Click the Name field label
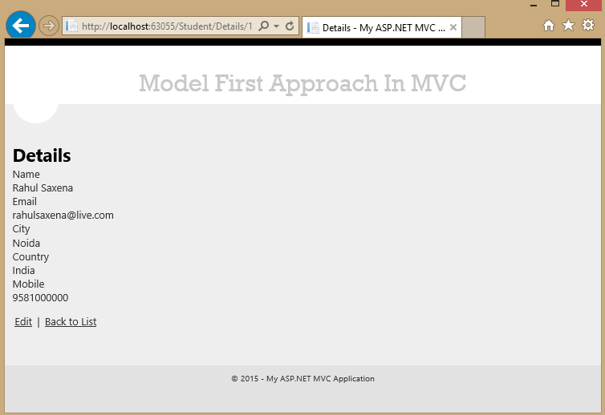This screenshot has width=605, height=415. [x=26, y=174]
